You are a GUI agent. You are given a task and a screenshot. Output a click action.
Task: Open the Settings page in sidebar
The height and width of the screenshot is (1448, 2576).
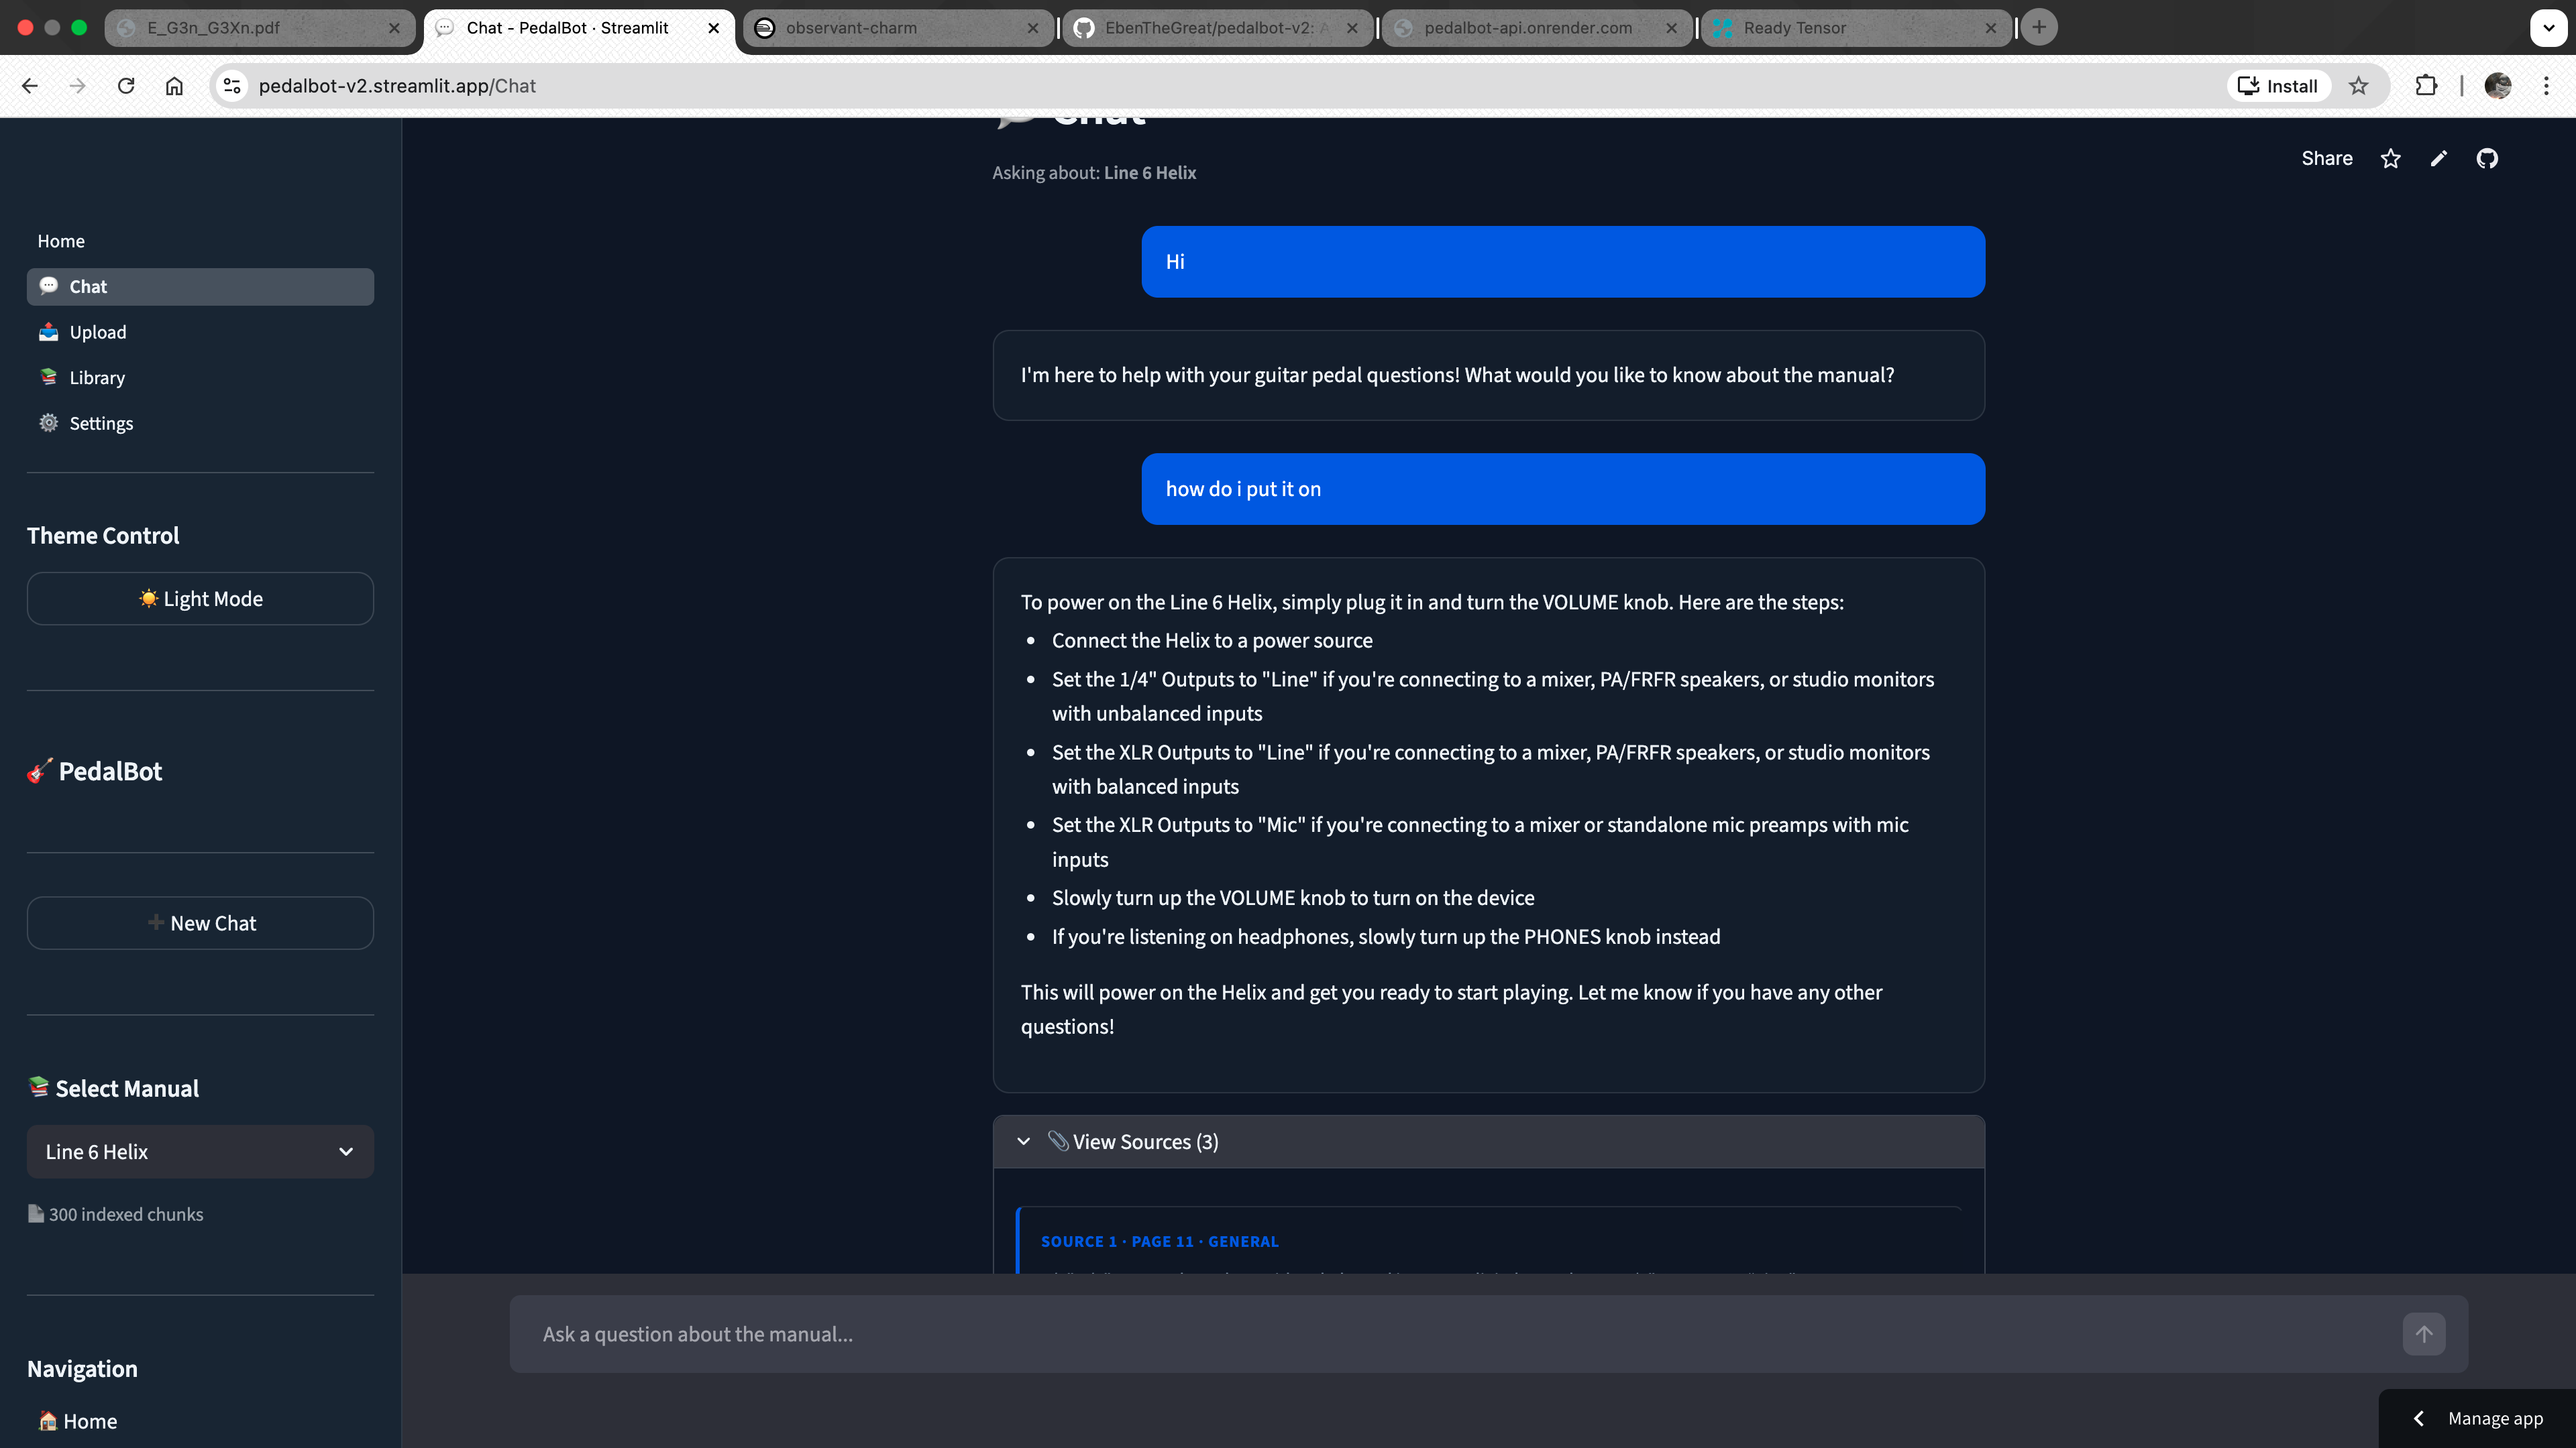(200, 424)
